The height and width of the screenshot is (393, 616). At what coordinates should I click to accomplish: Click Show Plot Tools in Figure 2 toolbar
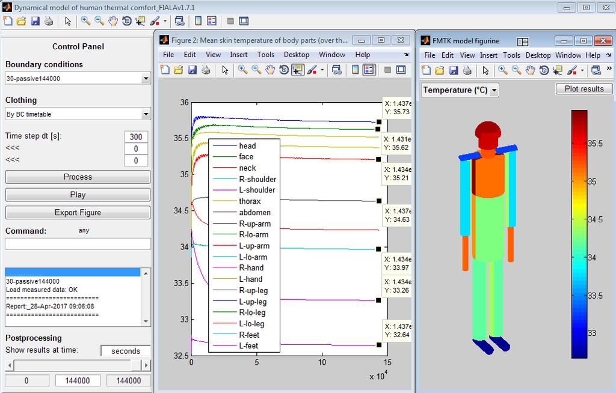click(401, 70)
